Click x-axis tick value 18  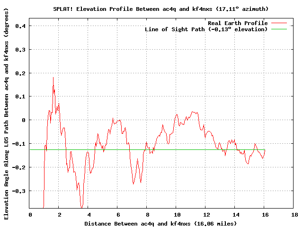(294, 215)
